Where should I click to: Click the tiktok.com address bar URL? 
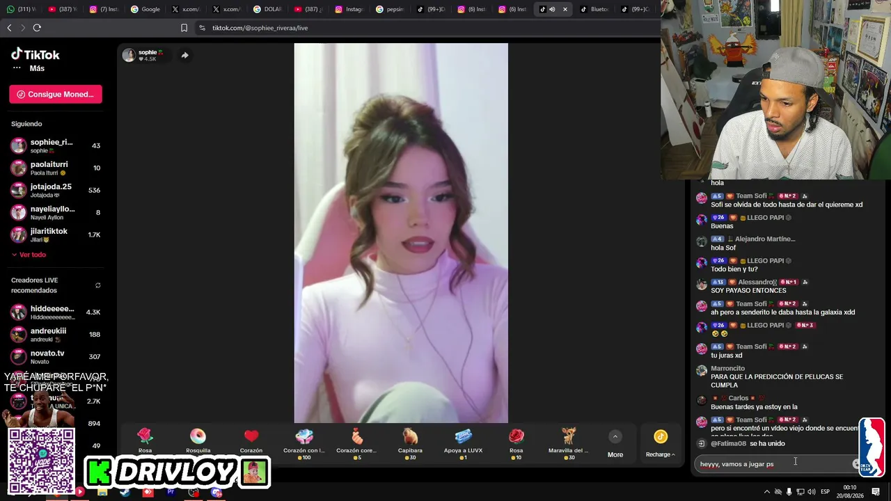pyautogui.click(x=260, y=28)
